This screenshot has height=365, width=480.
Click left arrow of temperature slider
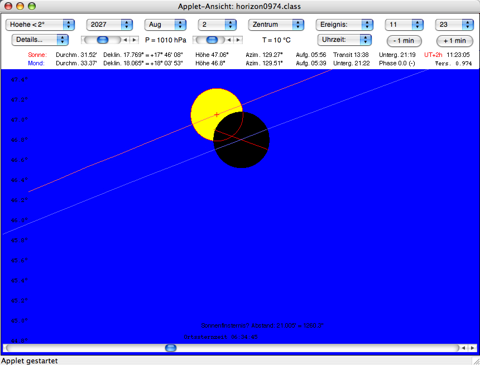[x=229, y=40]
